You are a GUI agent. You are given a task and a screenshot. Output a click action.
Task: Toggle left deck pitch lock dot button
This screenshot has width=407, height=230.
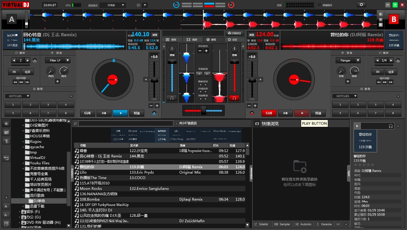[145, 79]
